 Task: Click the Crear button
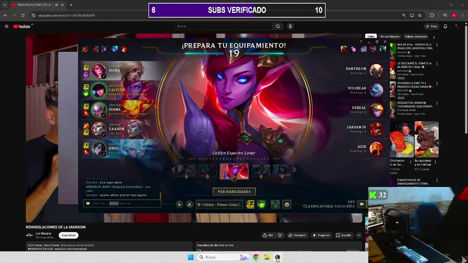(x=431, y=26)
